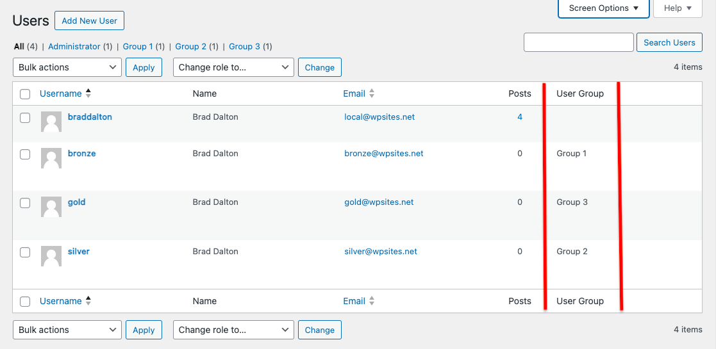Click sort arrows beside top Username header
Image resolution: width=716 pixels, height=349 pixels.
[88, 93]
